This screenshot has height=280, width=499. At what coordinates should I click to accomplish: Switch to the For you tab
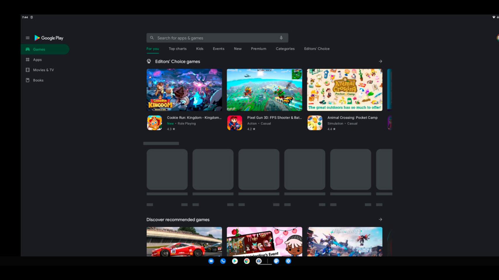pos(153,49)
